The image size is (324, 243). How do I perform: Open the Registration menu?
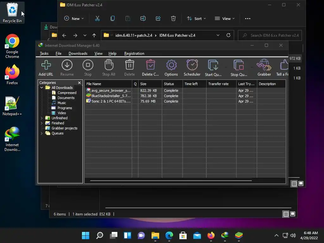[134, 53]
